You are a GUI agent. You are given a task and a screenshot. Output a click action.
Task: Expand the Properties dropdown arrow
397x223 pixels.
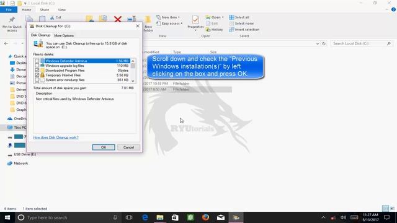tap(195, 30)
